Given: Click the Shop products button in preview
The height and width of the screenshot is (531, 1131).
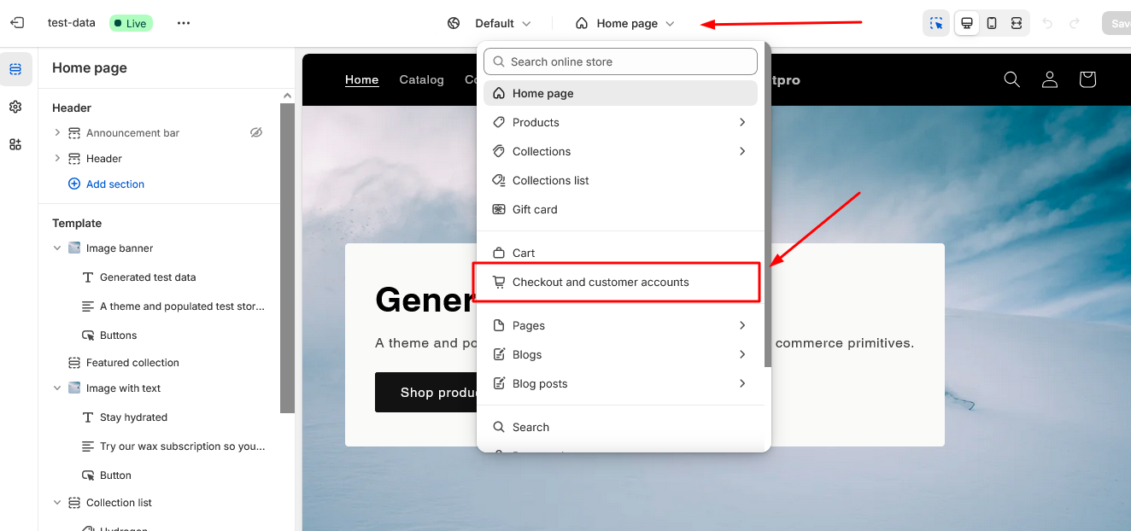Looking at the screenshot, I should pos(425,393).
